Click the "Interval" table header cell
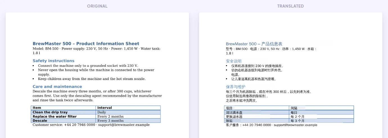The width and height of the screenshot is (388, 138). click(x=128, y=108)
